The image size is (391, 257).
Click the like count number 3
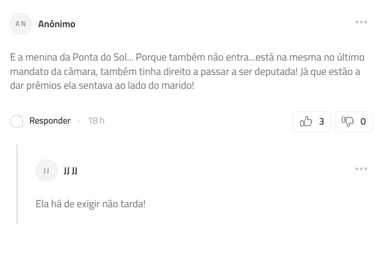point(321,122)
